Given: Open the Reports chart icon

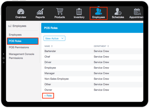Looking at the screenshot, I should click(x=40, y=11).
